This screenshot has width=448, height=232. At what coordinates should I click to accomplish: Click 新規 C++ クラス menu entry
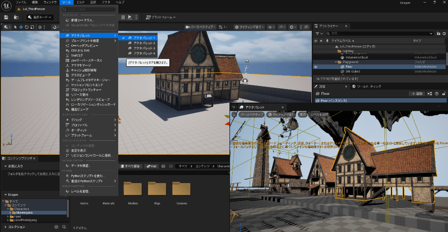click(x=89, y=20)
